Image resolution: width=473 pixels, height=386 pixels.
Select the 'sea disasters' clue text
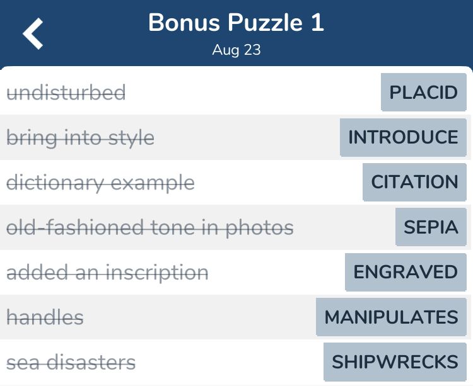71,363
